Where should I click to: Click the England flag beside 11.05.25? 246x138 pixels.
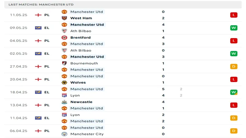pyautogui.click(x=38, y=15)
